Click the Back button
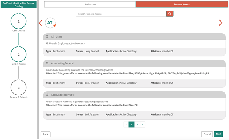This screenshot has width=229, height=140. (46, 134)
